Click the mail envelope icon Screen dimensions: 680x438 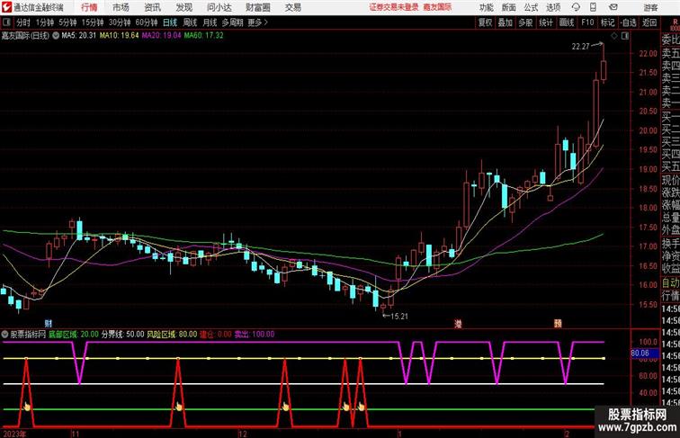(613, 7)
